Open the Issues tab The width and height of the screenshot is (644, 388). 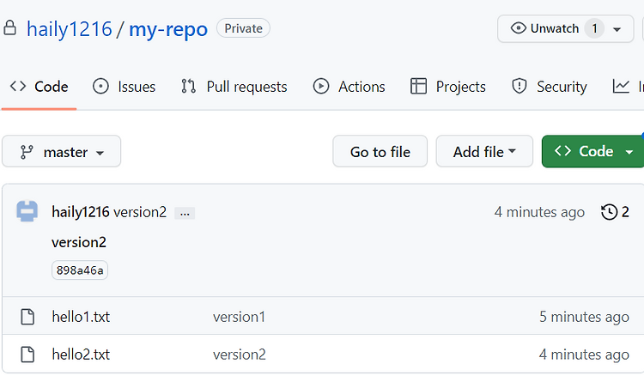pos(124,87)
